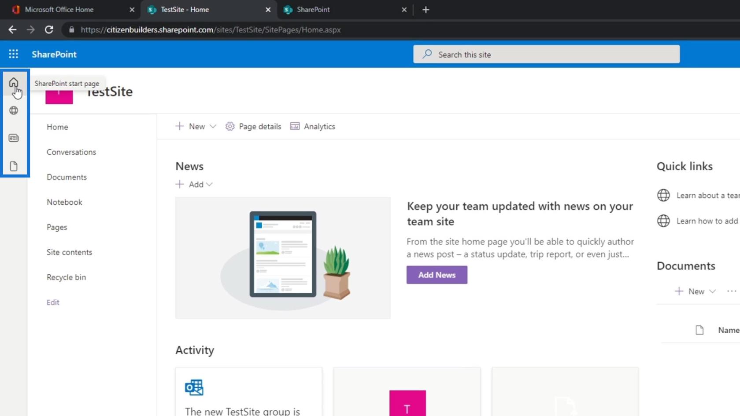Click 'The new TestSite group is' card text
Viewport: 740px width, 416px height.
point(242,411)
